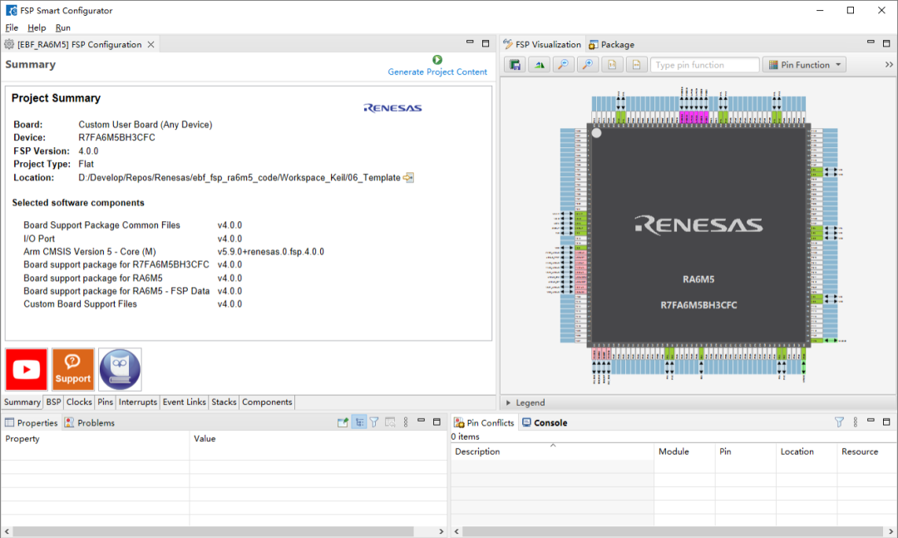Open the Pin Conflicts view menu
The height and width of the screenshot is (538, 898).
point(856,422)
